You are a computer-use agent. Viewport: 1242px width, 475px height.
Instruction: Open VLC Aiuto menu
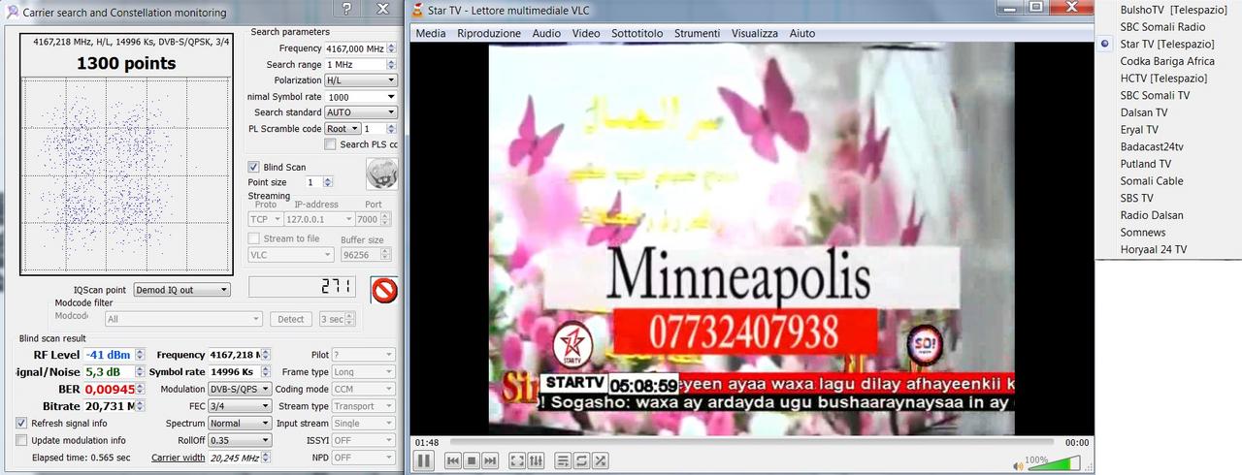point(802,33)
